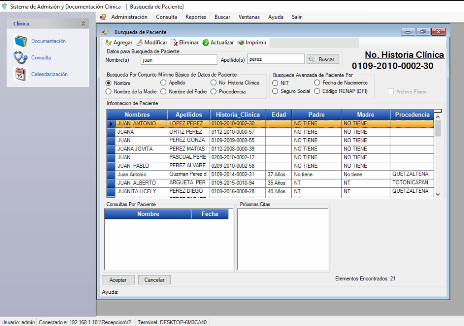Screen dimensions: 464x326
Task: Open Calendarización via the calendar icon
Action: (x=20, y=74)
